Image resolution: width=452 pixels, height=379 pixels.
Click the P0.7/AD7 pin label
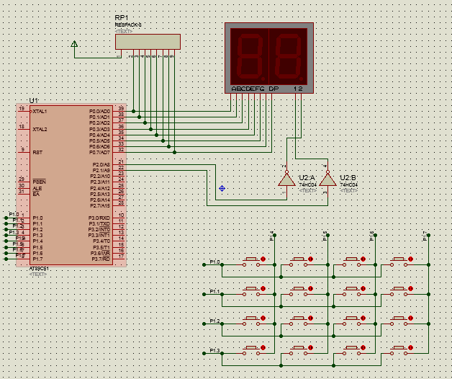(99, 153)
